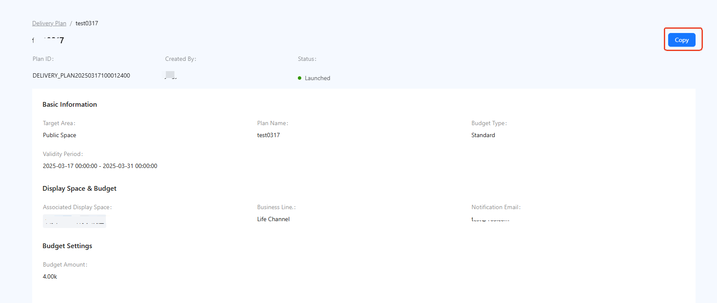Select the Life Channel business line value

tap(273, 219)
